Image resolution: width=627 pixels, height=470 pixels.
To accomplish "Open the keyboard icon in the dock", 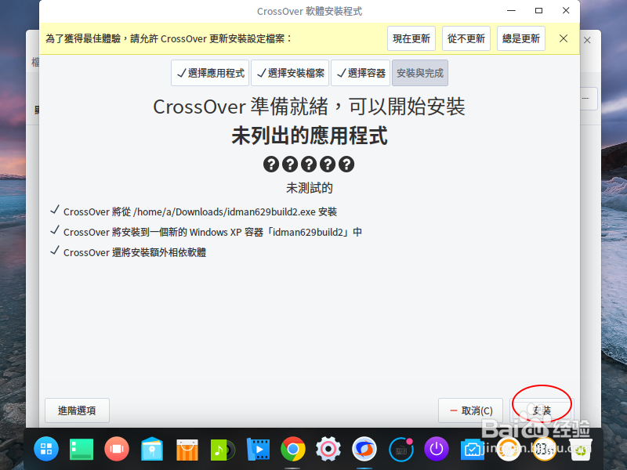I will coord(401,449).
